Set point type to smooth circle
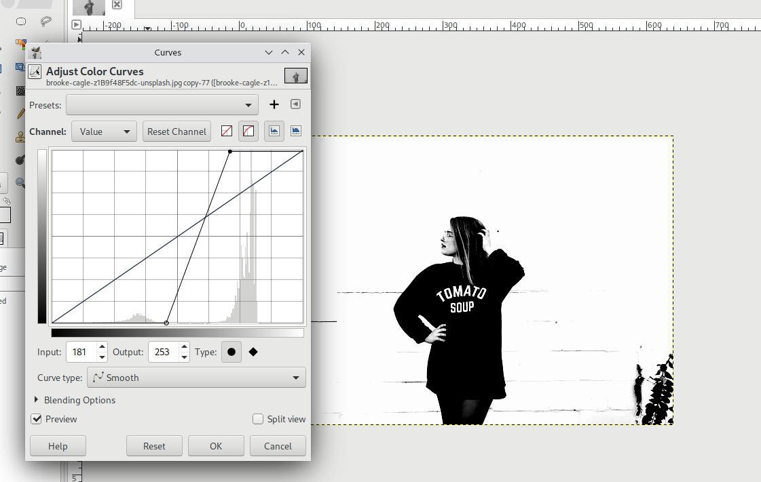This screenshot has height=482, width=761. (x=231, y=352)
